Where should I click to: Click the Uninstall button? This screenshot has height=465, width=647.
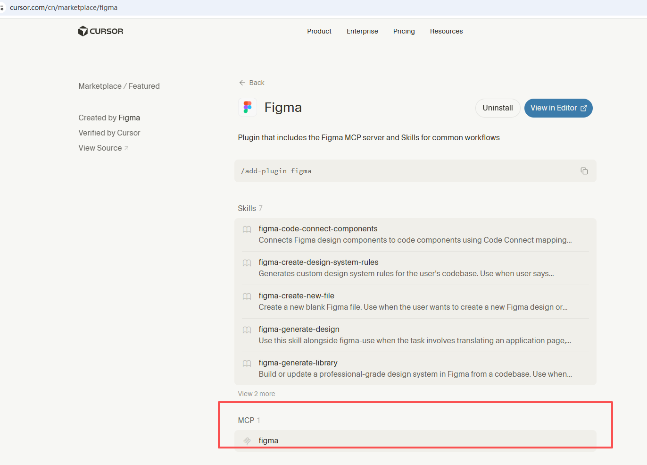(498, 108)
